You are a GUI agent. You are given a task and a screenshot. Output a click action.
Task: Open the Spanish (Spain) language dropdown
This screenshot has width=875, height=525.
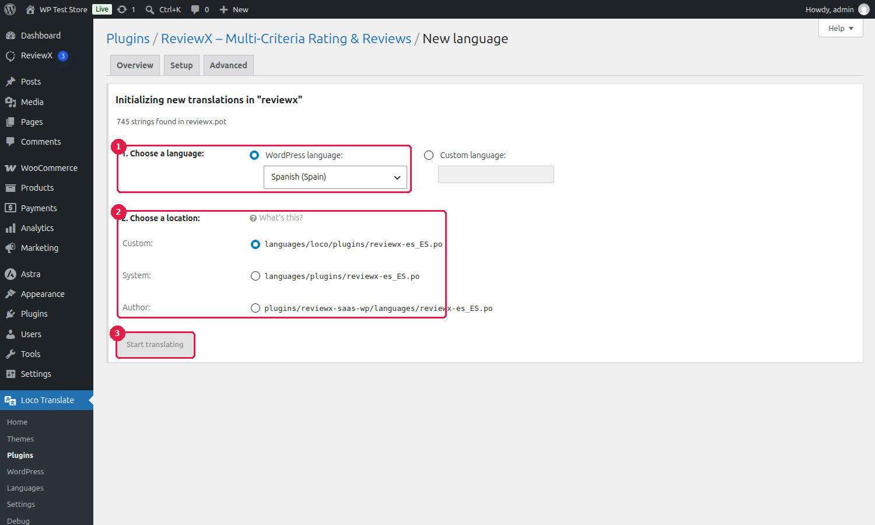click(335, 177)
